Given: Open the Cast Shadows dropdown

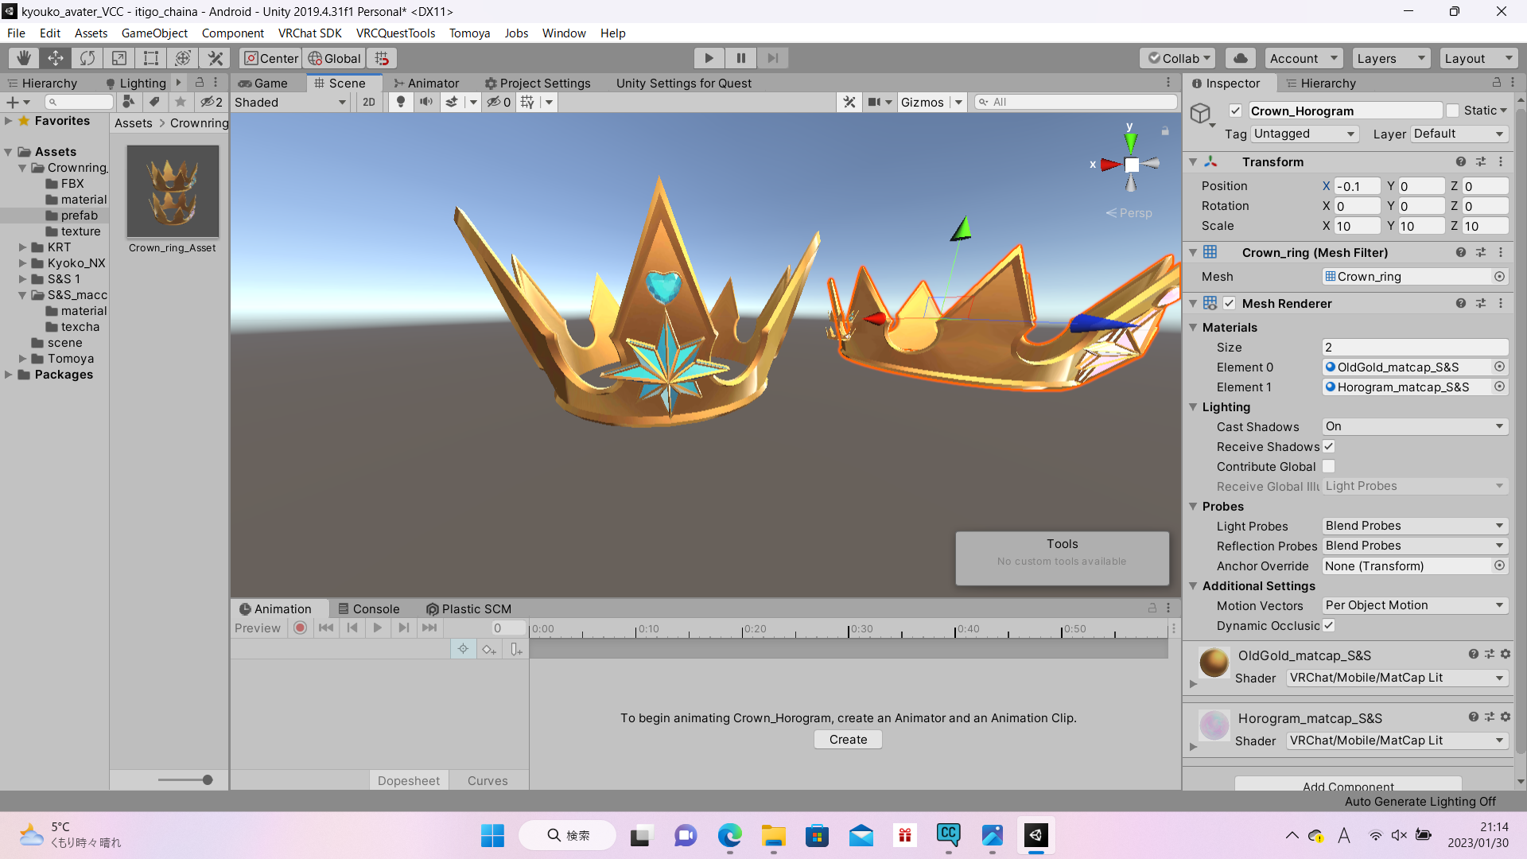Looking at the screenshot, I should [x=1414, y=426].
